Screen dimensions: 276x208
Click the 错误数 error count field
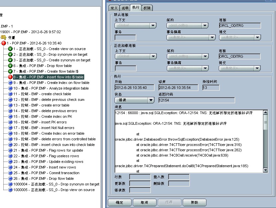click(x=140, y=190)
